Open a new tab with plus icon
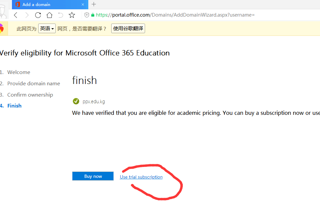320x224 pixels. [x=94, y=4]
